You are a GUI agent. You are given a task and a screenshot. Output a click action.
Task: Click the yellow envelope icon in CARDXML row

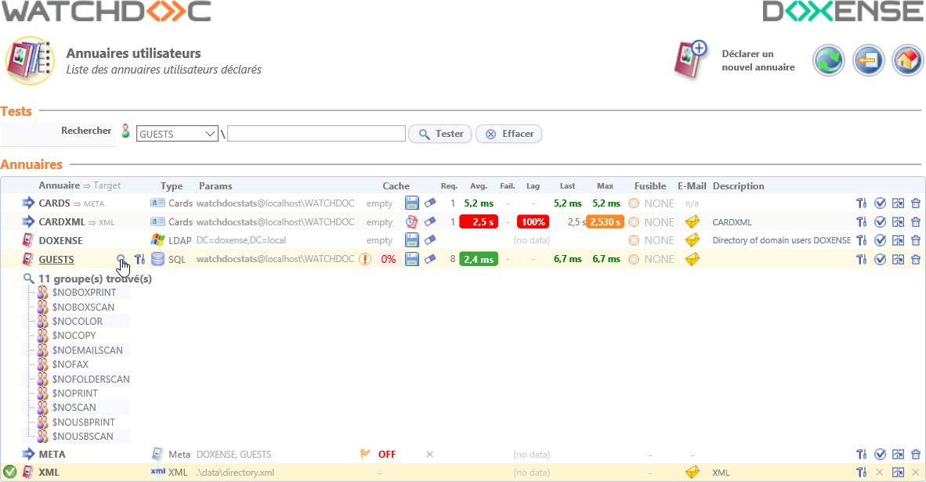click(692, 222)
